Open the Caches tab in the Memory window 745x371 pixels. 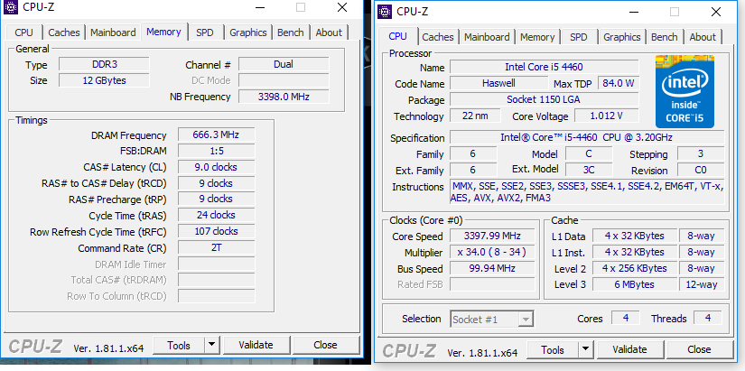coord(64,32)
